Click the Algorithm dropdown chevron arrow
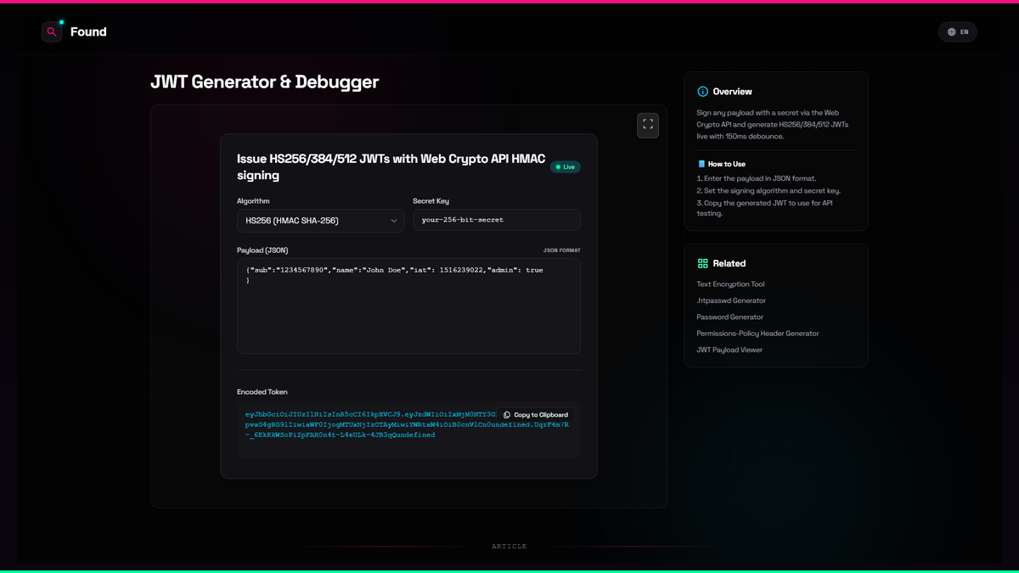1019x573 pixels. click(394, 221)
